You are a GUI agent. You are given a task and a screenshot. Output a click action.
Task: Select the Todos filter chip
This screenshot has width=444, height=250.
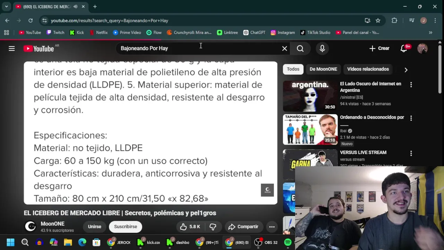293,69
